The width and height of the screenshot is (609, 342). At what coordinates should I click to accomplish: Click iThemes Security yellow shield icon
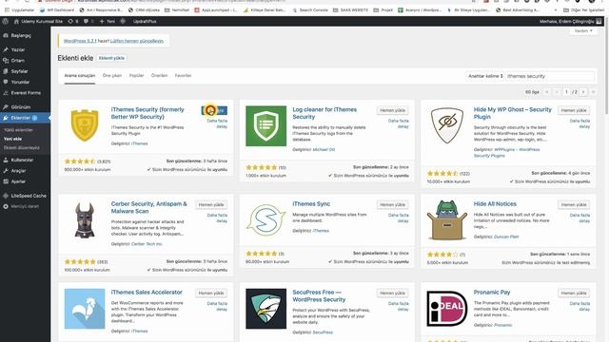(x=85, y=125)
